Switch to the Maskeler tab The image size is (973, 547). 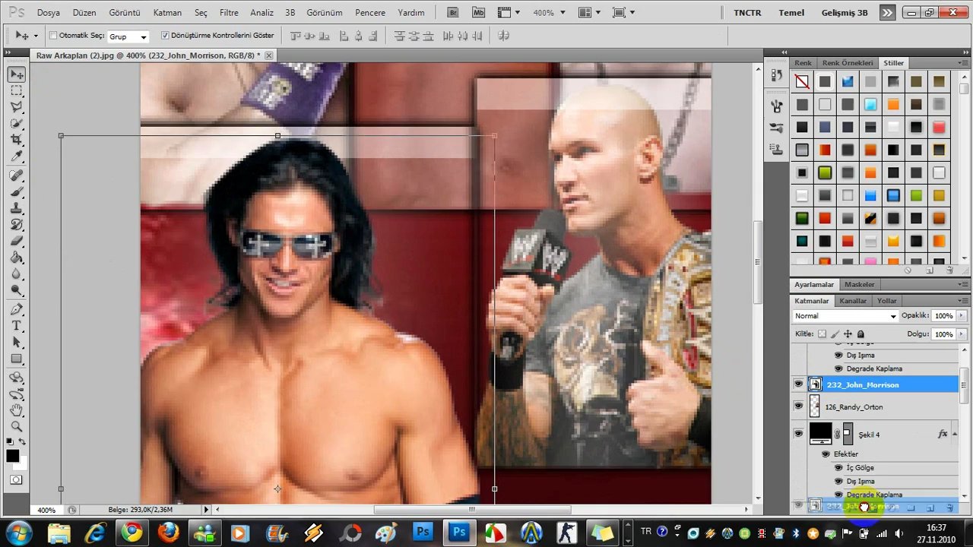tap(859, 284)
